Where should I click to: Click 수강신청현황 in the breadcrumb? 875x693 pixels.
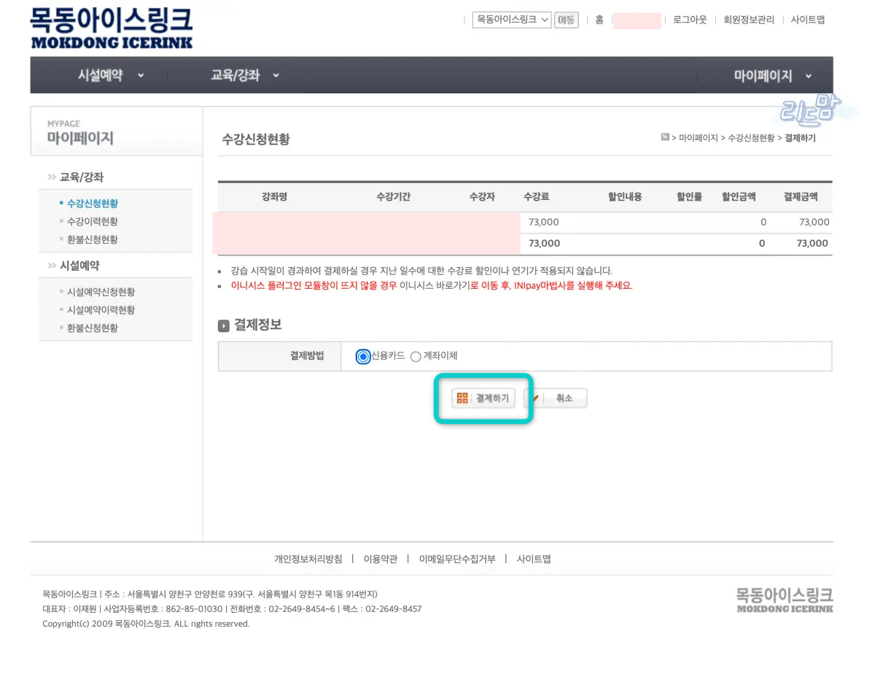[751, 138]
